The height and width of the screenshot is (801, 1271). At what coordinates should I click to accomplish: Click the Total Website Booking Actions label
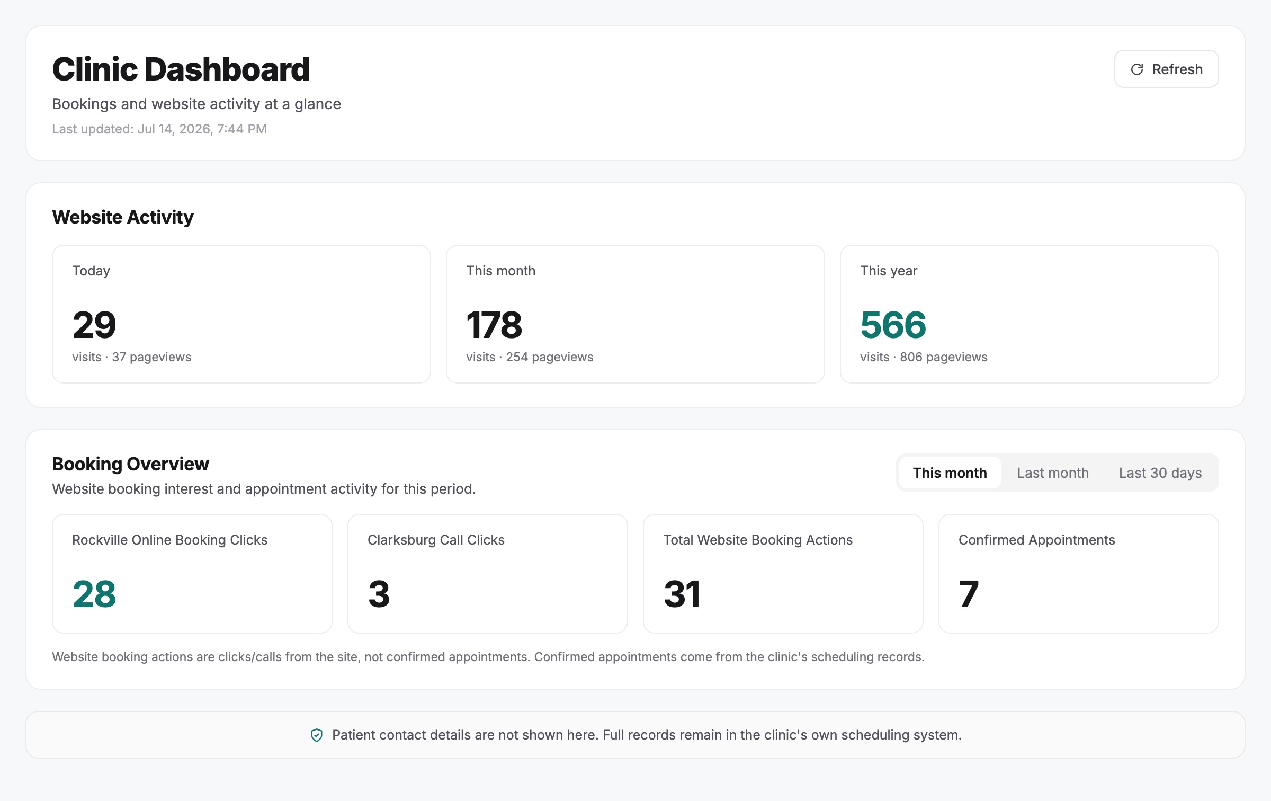tap(758, 540)
